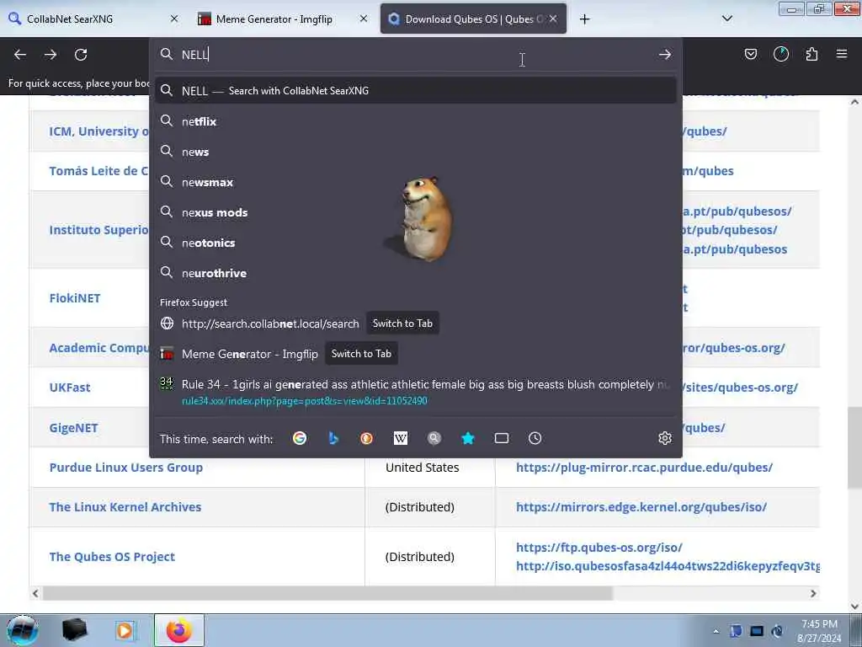
Task: Search this time with the SearXNG magnifier
Action: 434,438
